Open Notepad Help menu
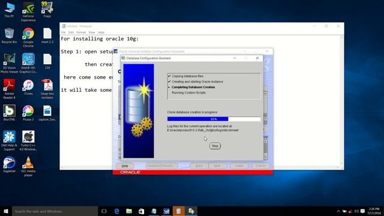The image size is (384, 216). [101, 32]
